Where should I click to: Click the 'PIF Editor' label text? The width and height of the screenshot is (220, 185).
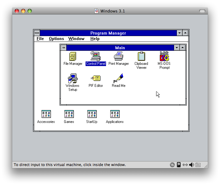click(96, 86)
